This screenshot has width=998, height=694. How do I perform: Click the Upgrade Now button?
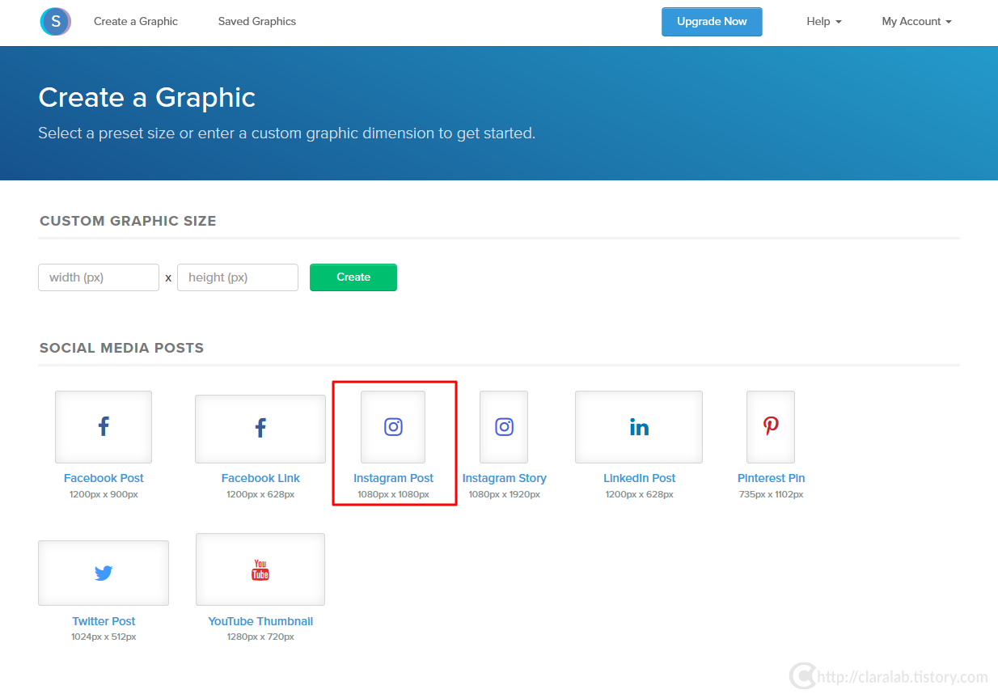pos(712,22)
